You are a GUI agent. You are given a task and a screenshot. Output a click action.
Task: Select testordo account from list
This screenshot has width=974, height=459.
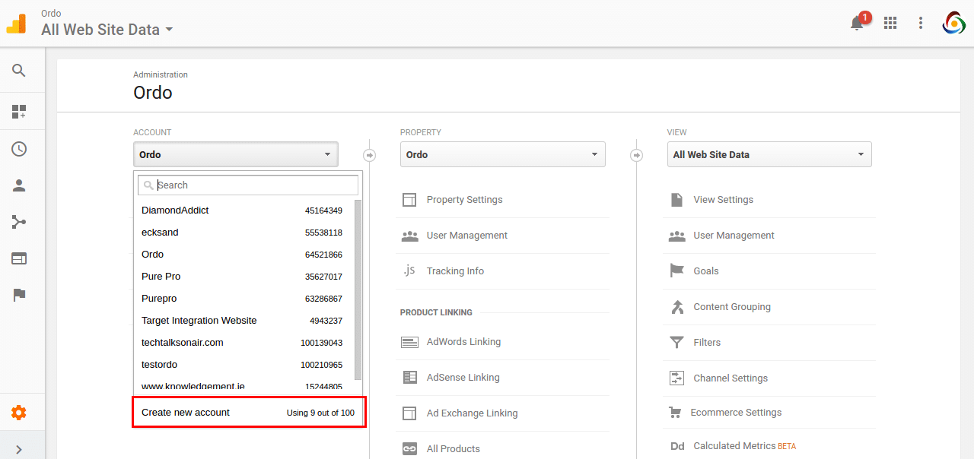pyautogui.click(x=244, y=365)
